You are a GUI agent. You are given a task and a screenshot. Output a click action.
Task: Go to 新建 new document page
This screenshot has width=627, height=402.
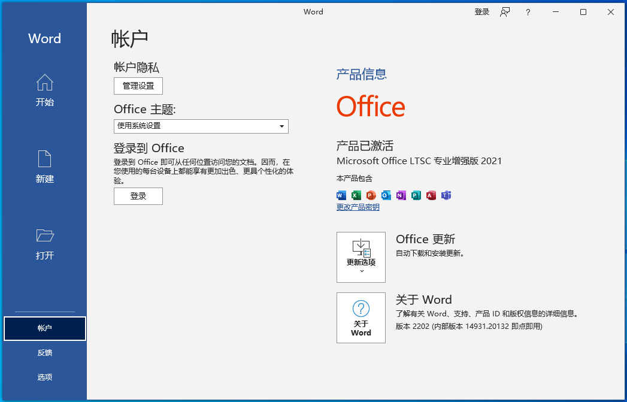(44, 167)
